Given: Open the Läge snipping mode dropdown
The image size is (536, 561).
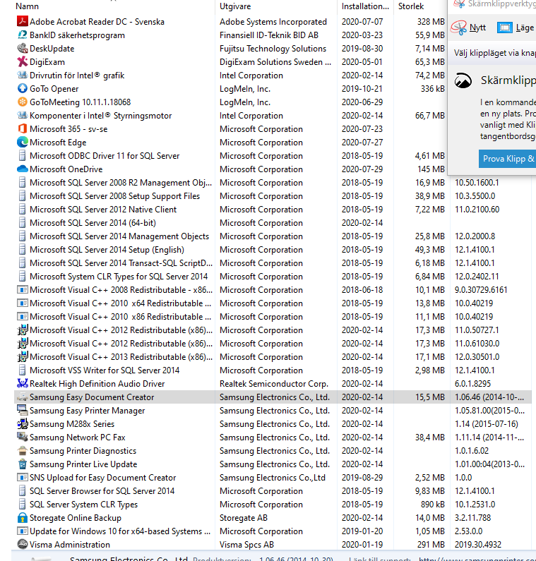Looking at the screenshot, I should (516, 28).
